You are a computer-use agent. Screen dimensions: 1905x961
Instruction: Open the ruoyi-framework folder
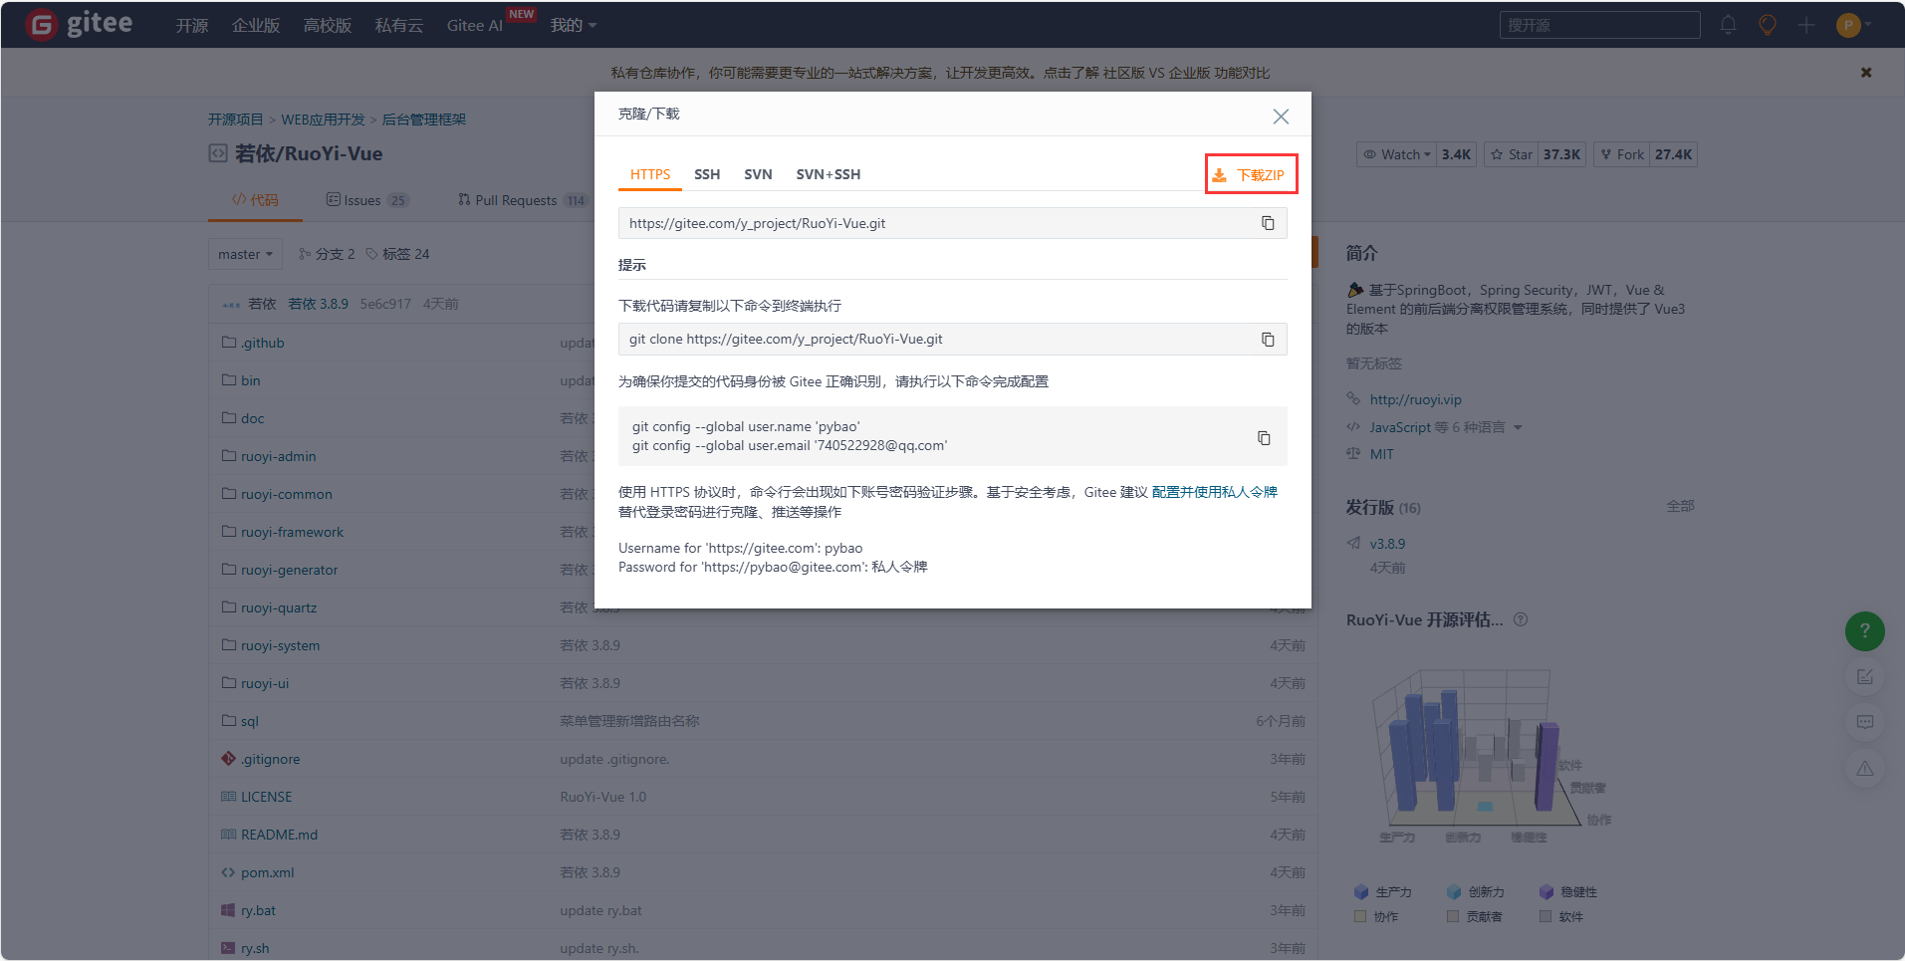click(292, 532)
